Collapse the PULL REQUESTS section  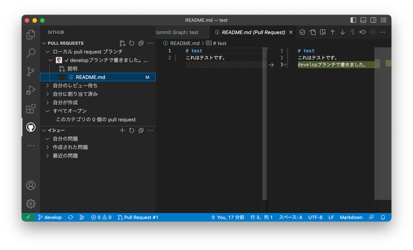44,43
